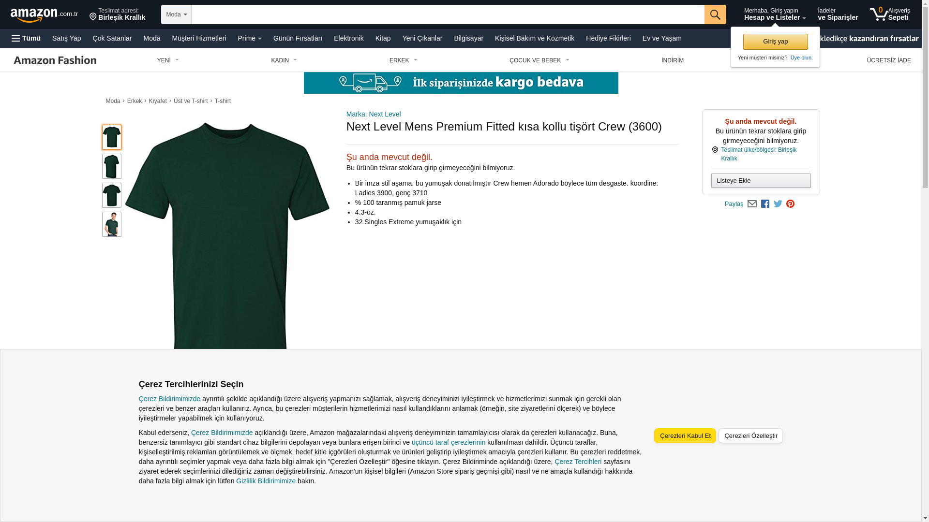Screen dimensions: 929x522
Task: Expand the KADIN fashion category menu
Action: [x=284, y=60]
